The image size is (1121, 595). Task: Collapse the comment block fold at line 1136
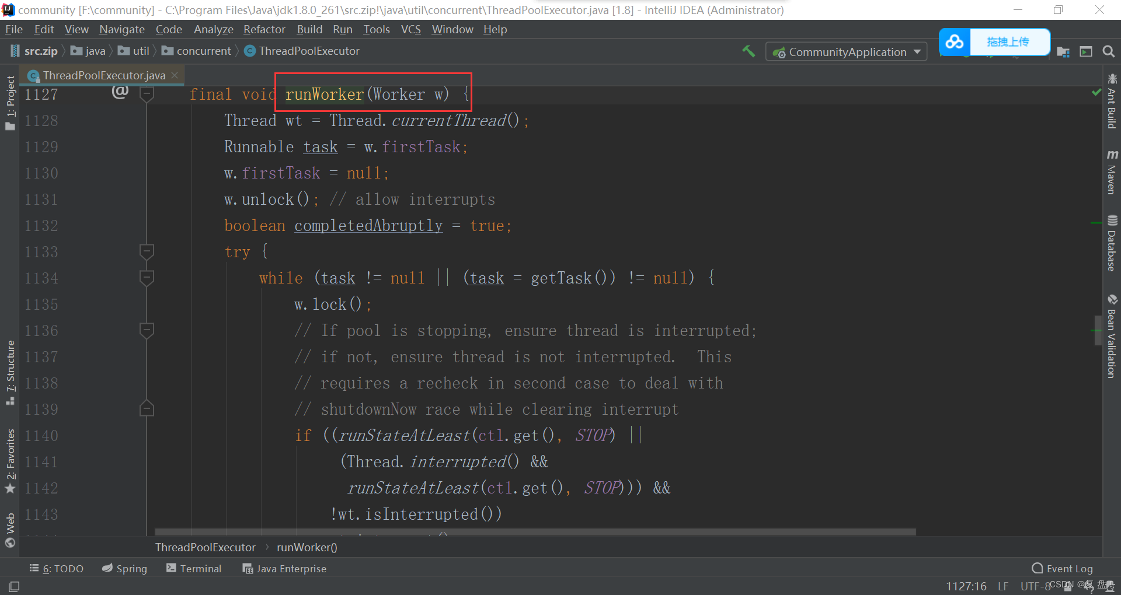[x=147, y=330]
